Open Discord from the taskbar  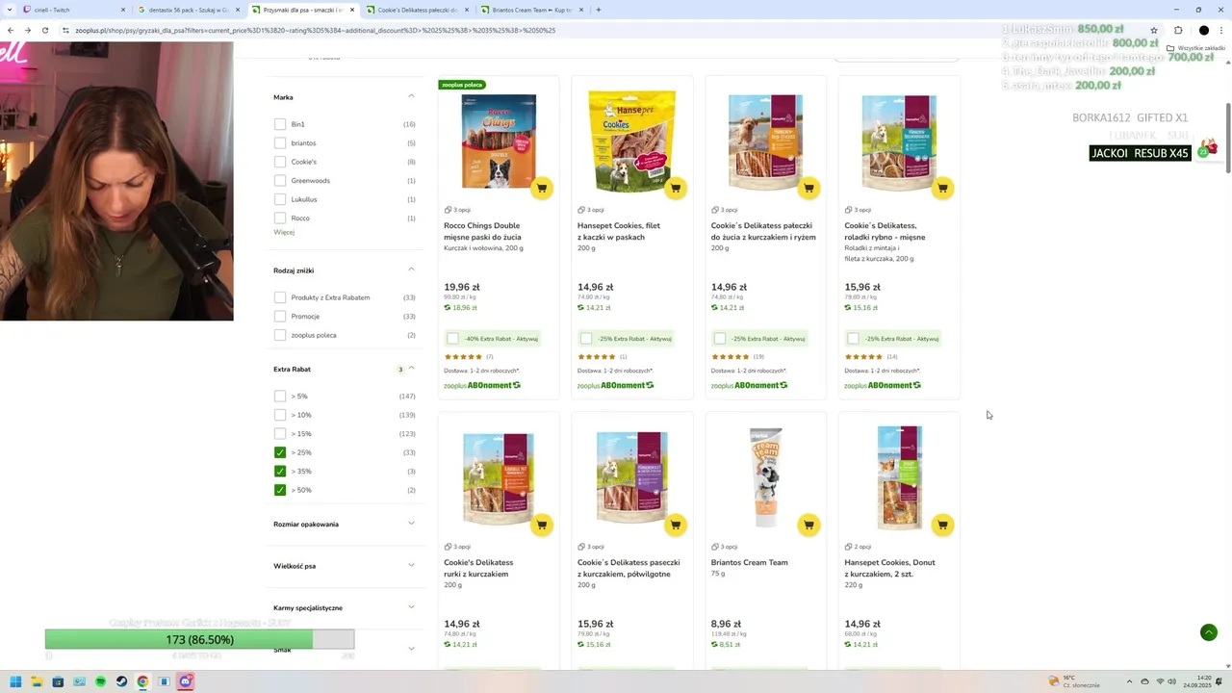(186, 681)
